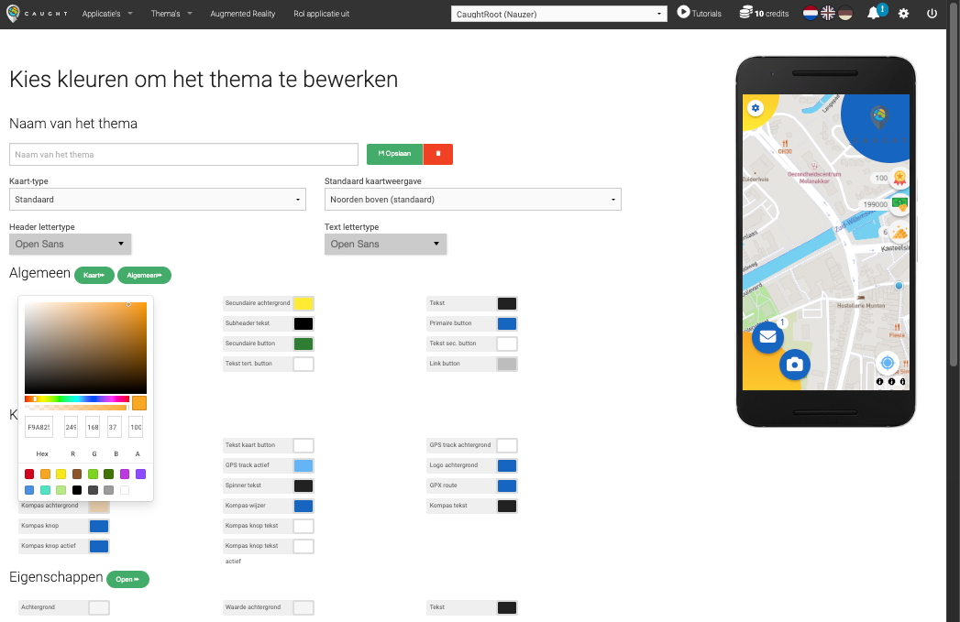960x622 pixels.
Task: Open the Kaart-type dropdown
Action: pos(158,199)
